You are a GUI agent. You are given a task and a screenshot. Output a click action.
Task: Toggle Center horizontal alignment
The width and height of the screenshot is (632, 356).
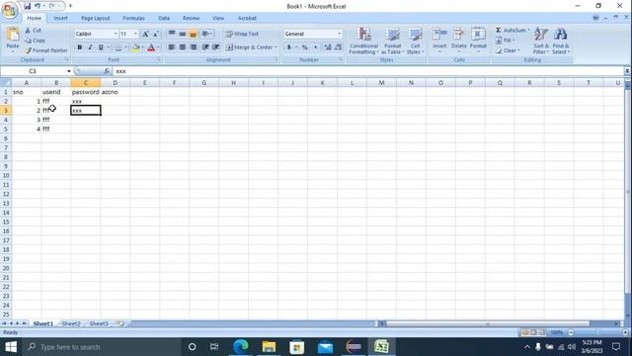click(183, 47)
